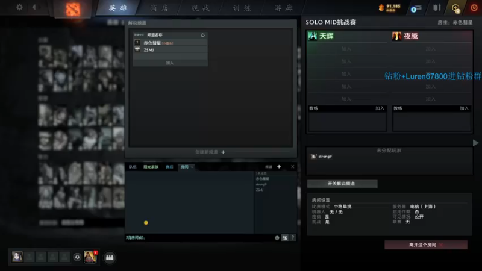
Task: Click the back arrow in top bar
Action: pos(34,7)
